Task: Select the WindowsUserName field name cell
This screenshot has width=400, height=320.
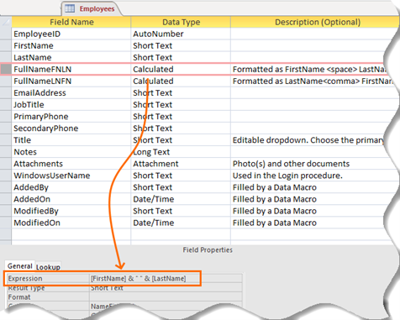Action: pos(71,176)
